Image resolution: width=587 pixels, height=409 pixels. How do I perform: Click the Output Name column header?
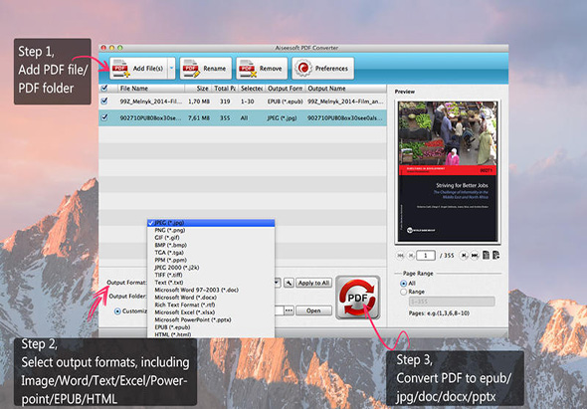click(x=346, y=89)
